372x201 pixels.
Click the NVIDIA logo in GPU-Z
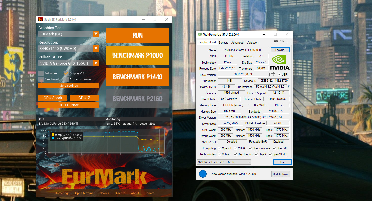(x=280, y=62)
